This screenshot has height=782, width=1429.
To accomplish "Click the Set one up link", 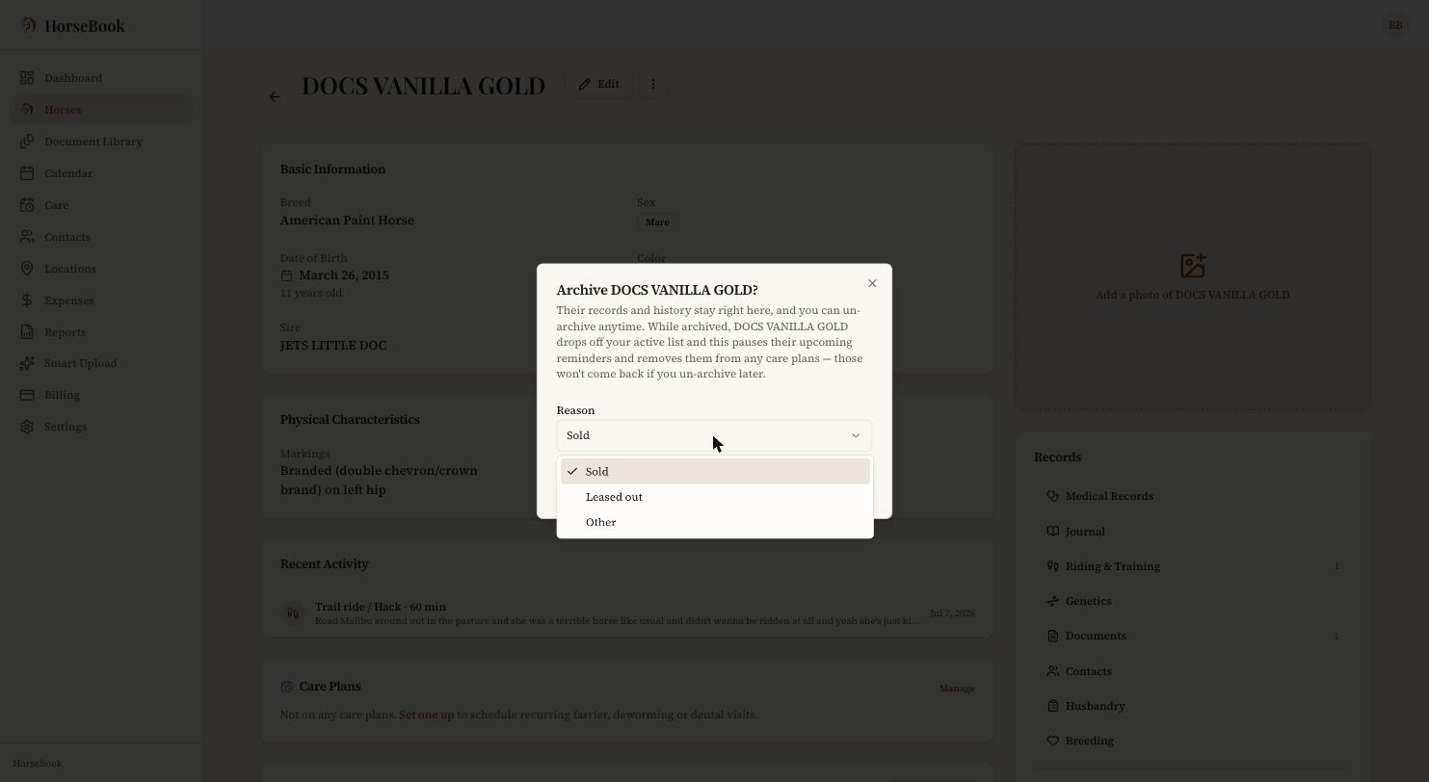I will [x=426, y=715].
